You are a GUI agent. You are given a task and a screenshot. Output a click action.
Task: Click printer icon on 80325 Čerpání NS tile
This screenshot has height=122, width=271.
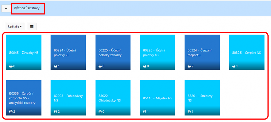click(x=234, y=66)
